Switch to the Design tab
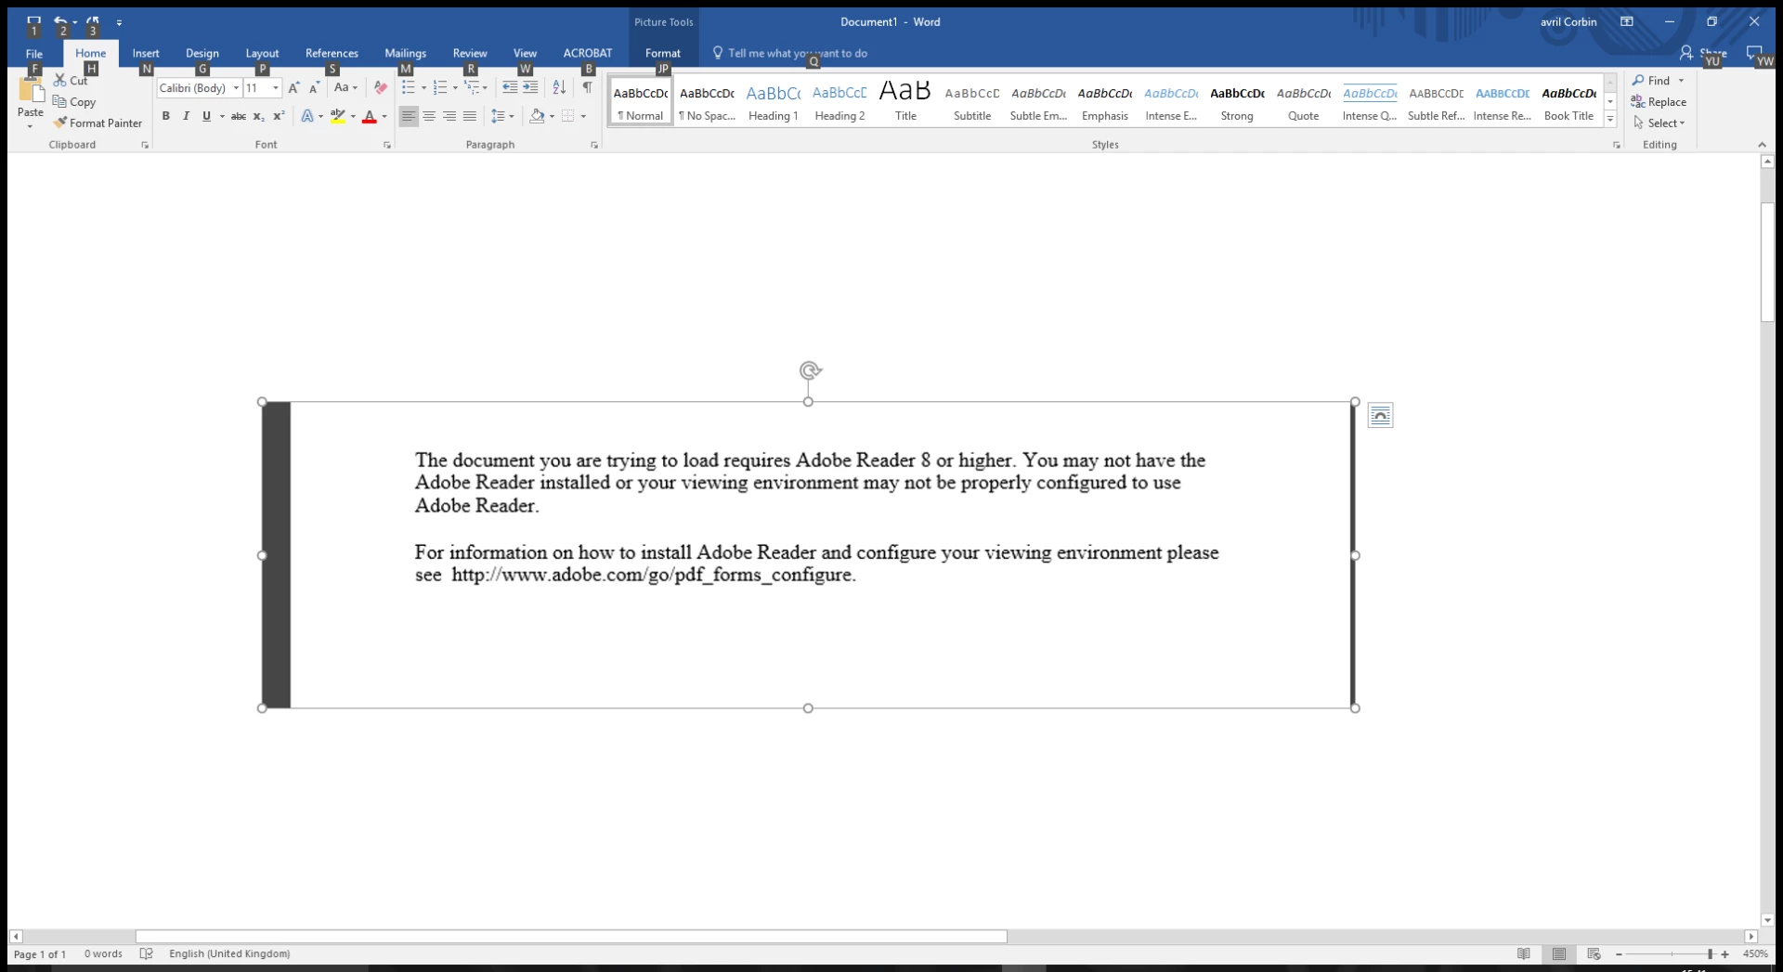The height and width of the screenshot is (972, 1783). pyautogui.click(x=202, y=53)
